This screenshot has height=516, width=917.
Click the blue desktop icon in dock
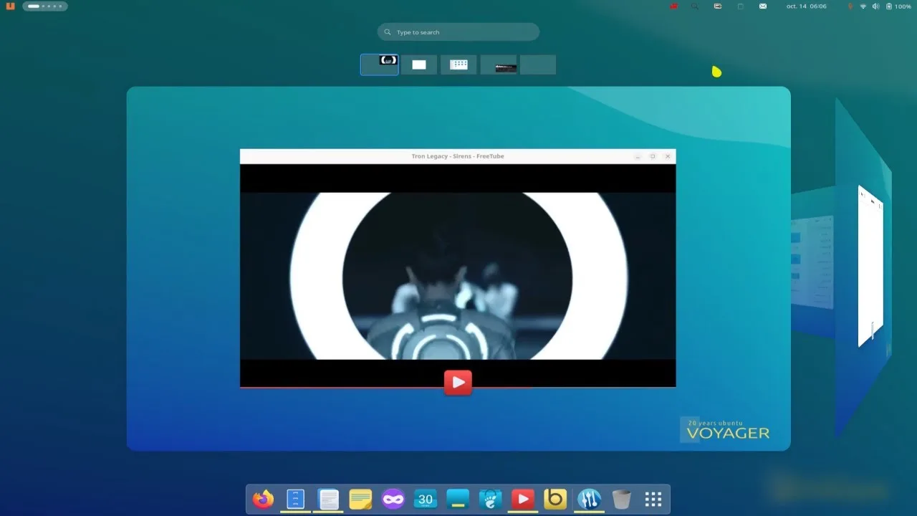tap(458, 499)
